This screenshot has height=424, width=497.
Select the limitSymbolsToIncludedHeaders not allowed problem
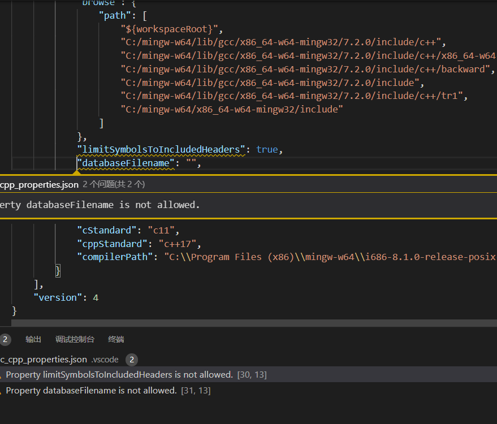249,375
